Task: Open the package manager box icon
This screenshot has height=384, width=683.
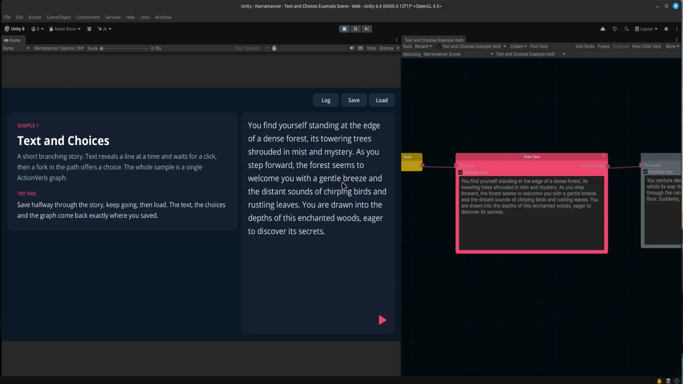Action: (x=89, y=29)
